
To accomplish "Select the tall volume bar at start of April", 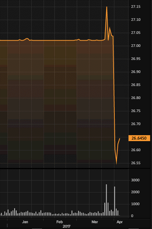I will (x=115, y=201).
